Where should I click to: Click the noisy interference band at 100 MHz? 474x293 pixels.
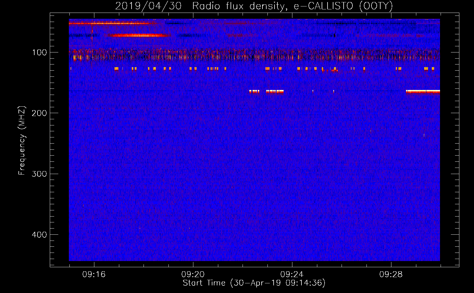pos(254,54)
